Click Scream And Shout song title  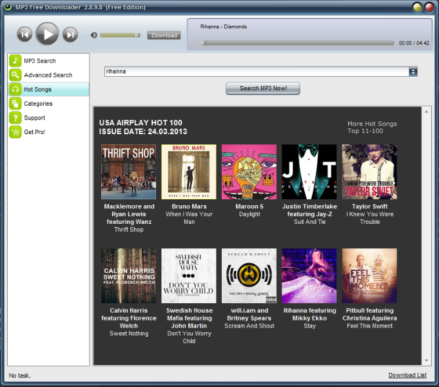[x=249, y=326]
